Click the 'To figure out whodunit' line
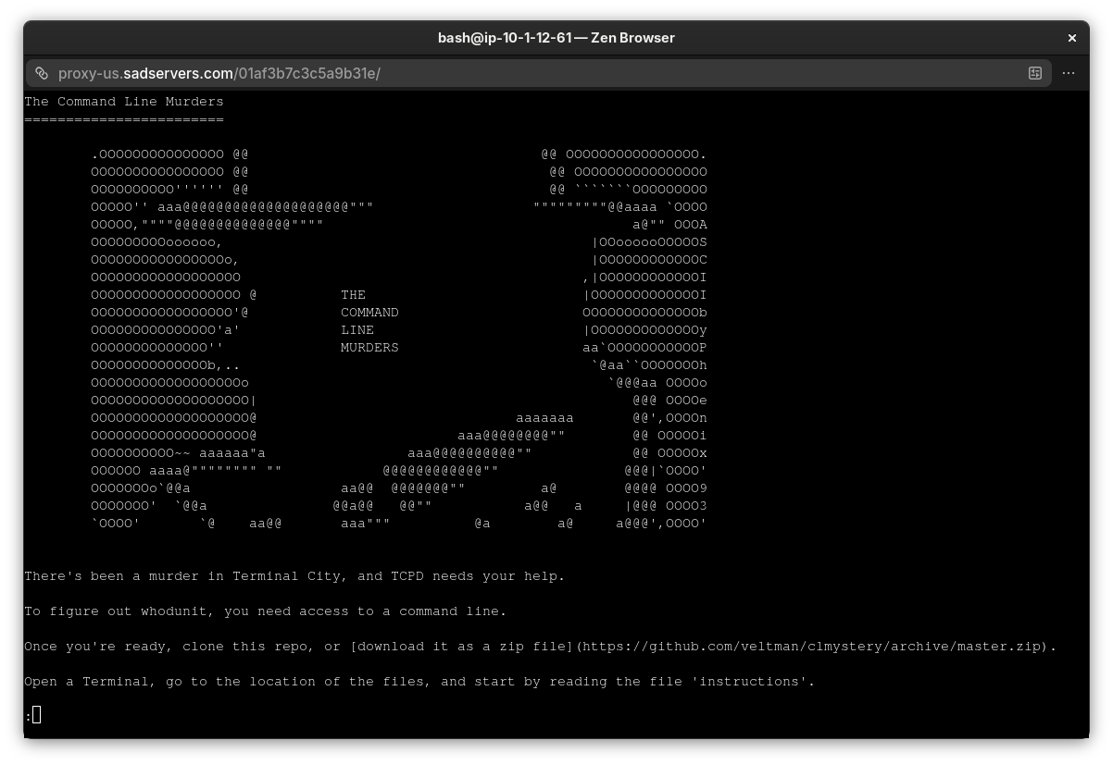Image resolution: width=1113 pixels, height=765 pixels. pos(265,611)
